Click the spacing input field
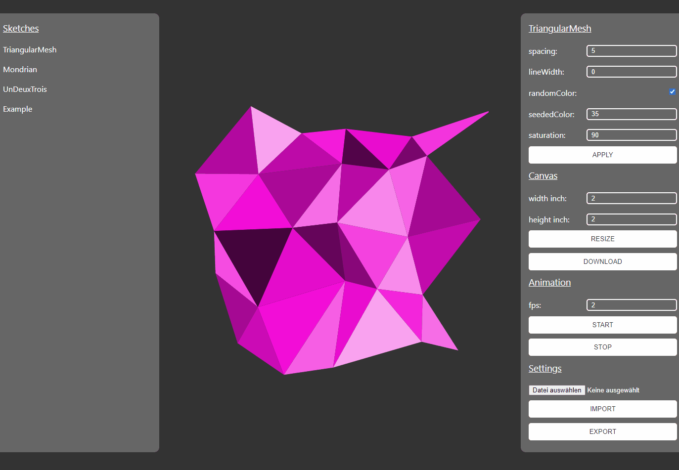The width and height of the screenshot is (679, 470). click(x=632, y=51)
